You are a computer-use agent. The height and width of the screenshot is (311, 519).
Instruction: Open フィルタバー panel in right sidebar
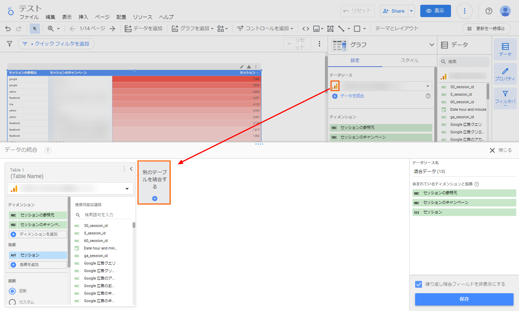point(505,98)
